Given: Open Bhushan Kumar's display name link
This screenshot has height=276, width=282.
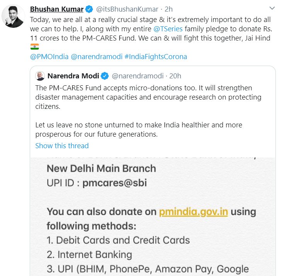Looking at the screenshot, I should click(x=57, y=9).
